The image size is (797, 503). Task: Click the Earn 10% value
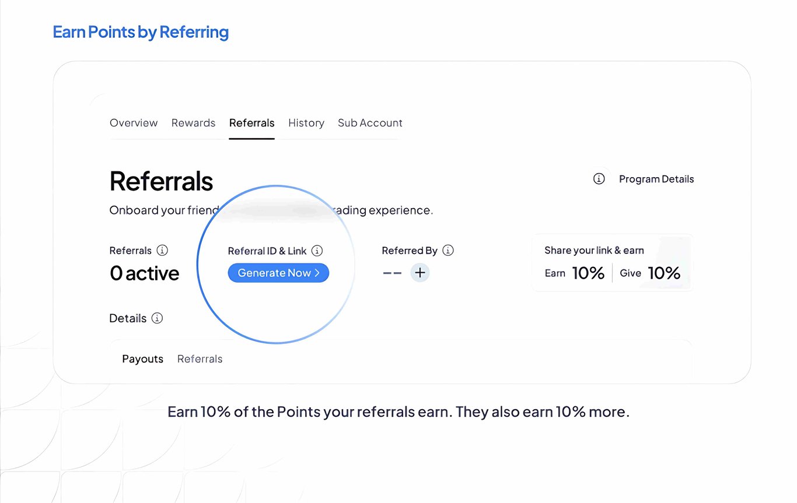pyautogui.click(x=588, y=273)
